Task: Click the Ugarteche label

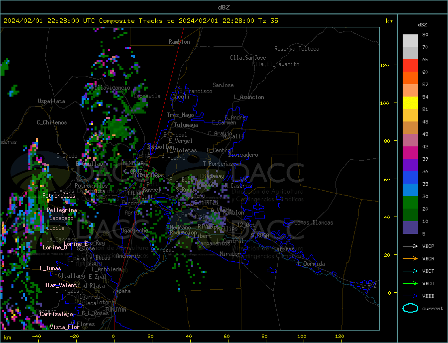Action: (x=134, y=230)
